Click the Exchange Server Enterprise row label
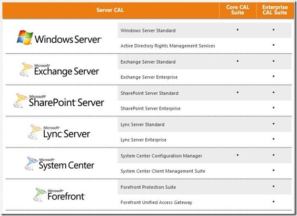The image size is (297, 216). [149, 77]
